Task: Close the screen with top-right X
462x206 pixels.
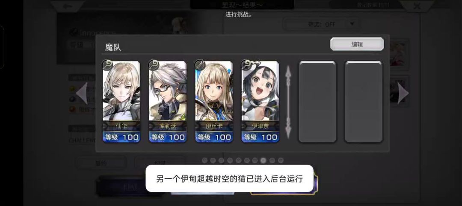Action: point(417,6)
